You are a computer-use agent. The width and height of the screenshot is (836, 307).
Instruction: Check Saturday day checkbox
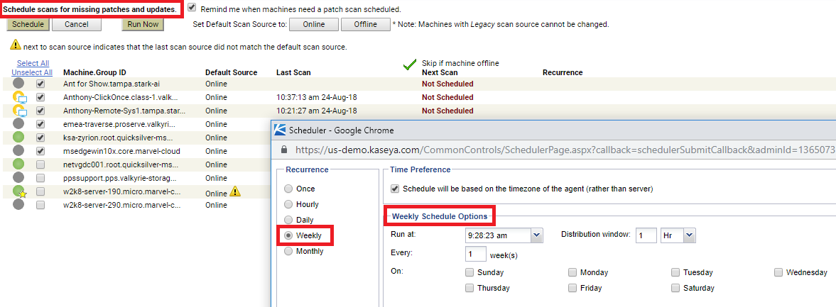(676, 288)
